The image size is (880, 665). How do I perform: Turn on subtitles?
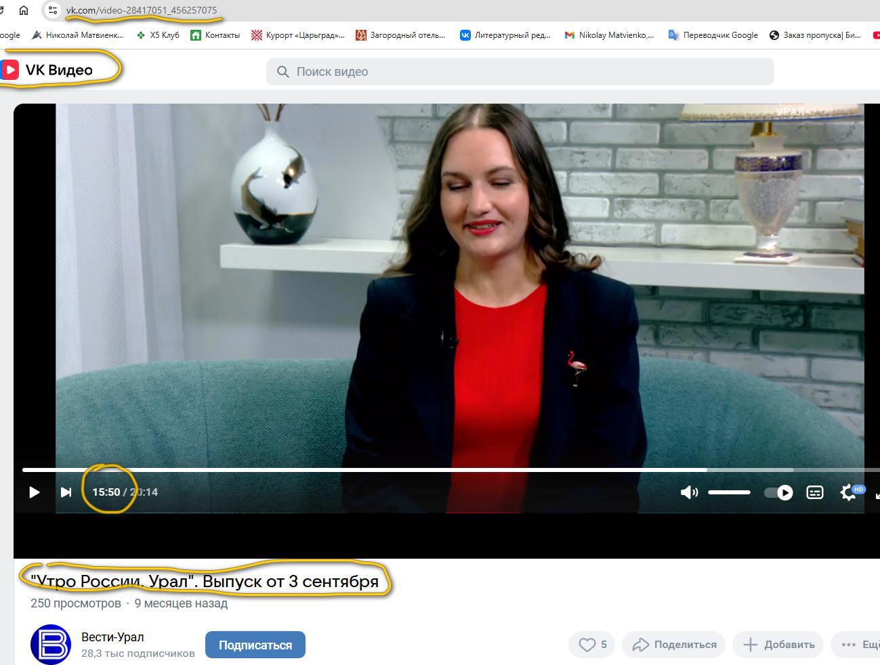pos(815,492)
